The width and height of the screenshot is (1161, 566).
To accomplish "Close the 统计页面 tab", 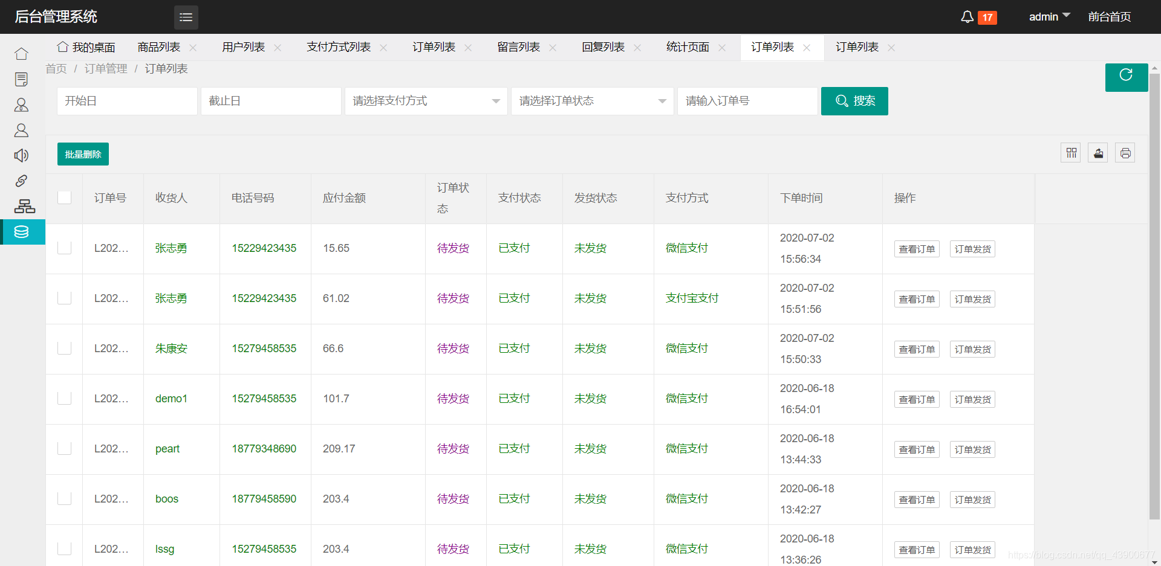I will click(722, 48).
